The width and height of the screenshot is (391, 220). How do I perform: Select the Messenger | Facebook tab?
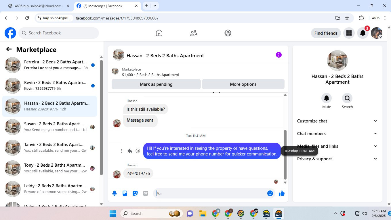107,6
